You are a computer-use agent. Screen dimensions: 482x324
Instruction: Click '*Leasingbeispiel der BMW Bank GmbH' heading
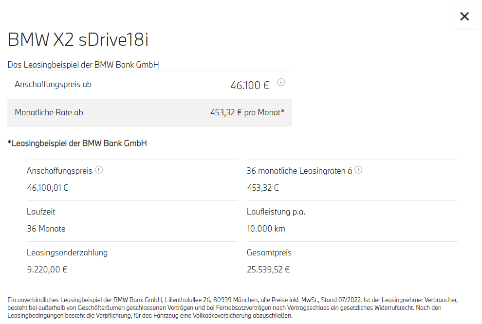pyautogui.click(x=77, y=143)
